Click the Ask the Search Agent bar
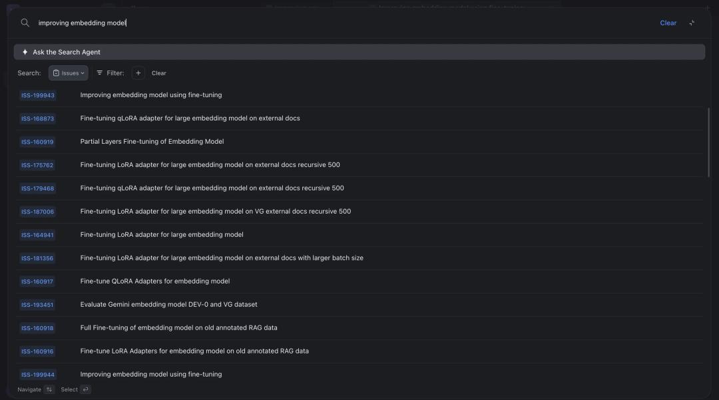Image resolution: width=719 pixels, height=400 pixels. (359, 51)
